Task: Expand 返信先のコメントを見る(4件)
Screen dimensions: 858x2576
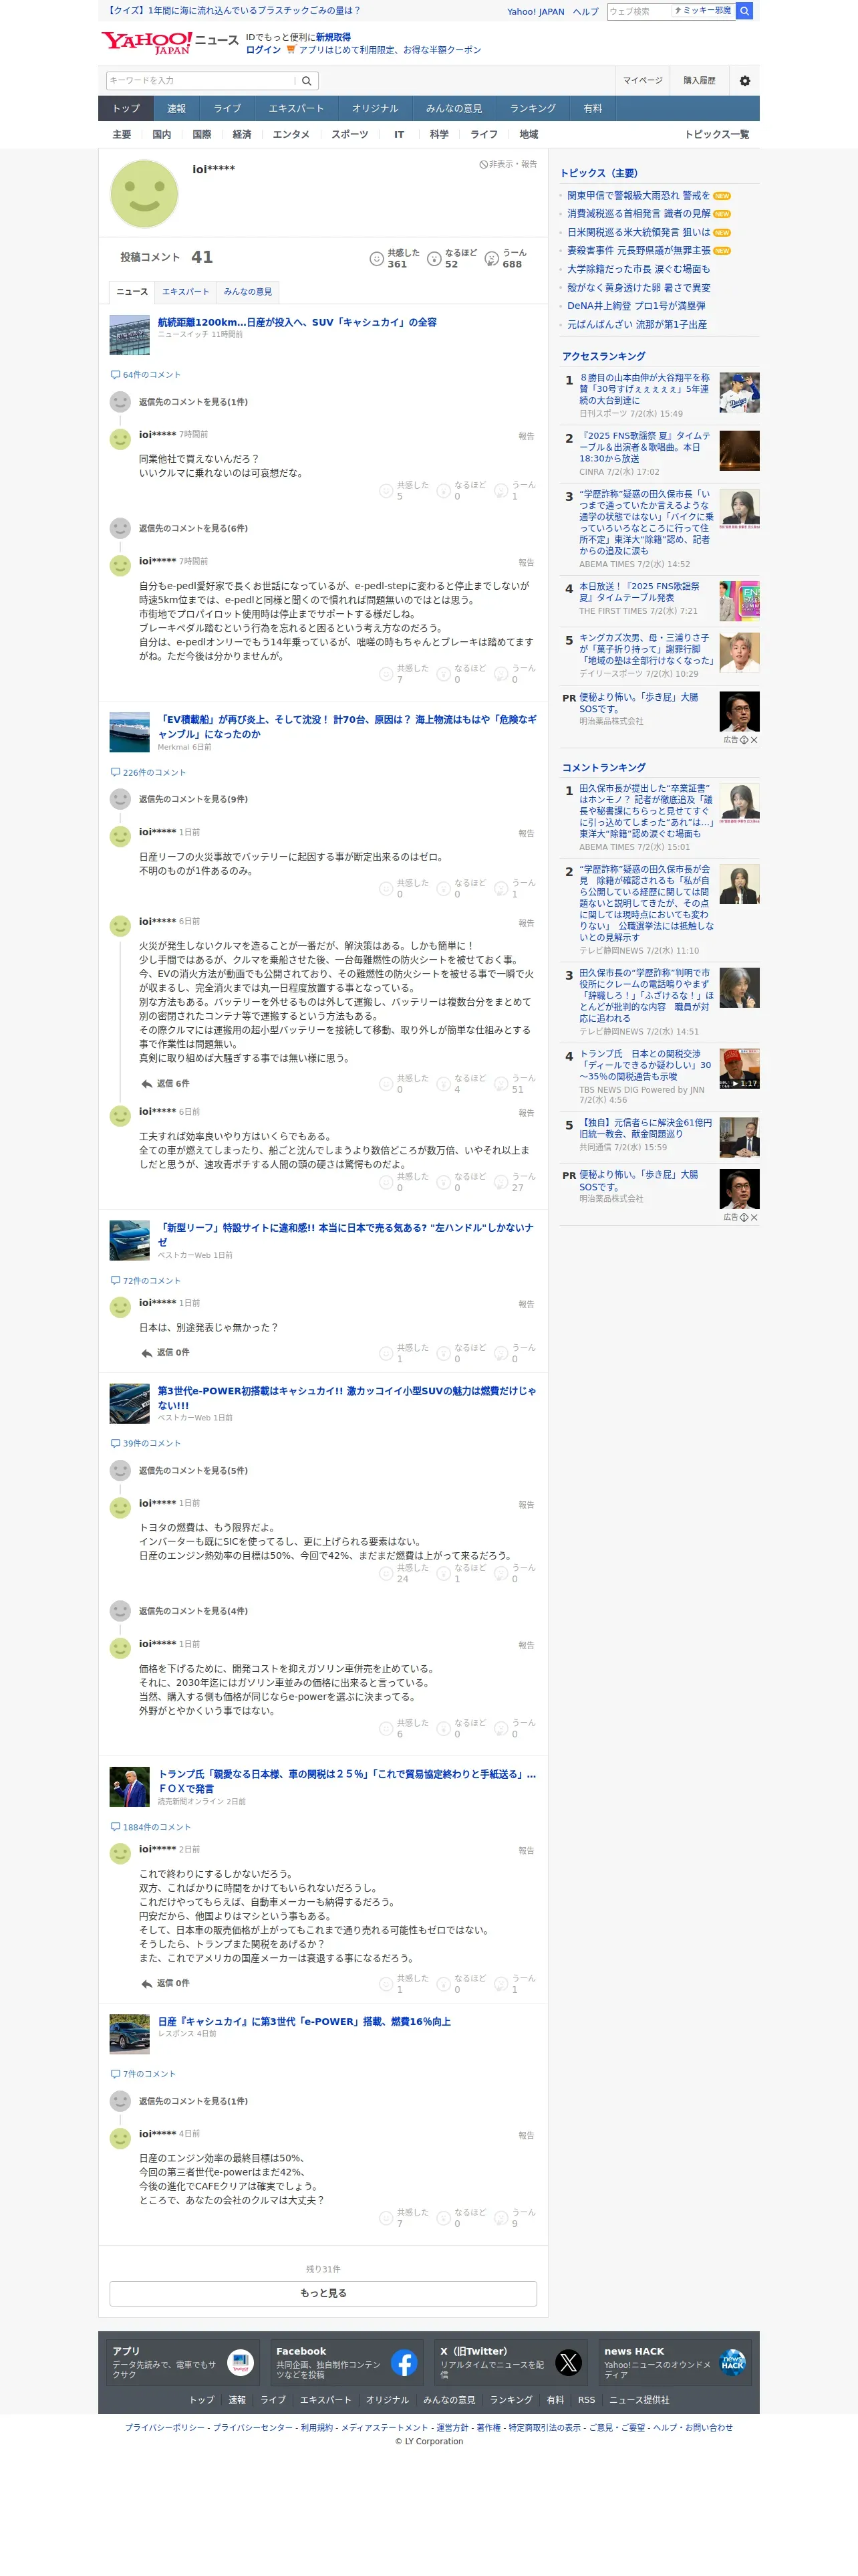Action: click(x=192, y=1611)
